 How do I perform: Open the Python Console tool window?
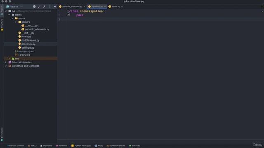click(x=116, y=146)
